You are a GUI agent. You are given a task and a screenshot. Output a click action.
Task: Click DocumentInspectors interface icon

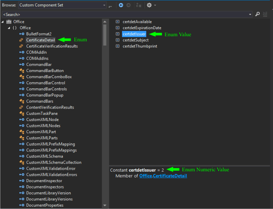click(x=22, y=187)
